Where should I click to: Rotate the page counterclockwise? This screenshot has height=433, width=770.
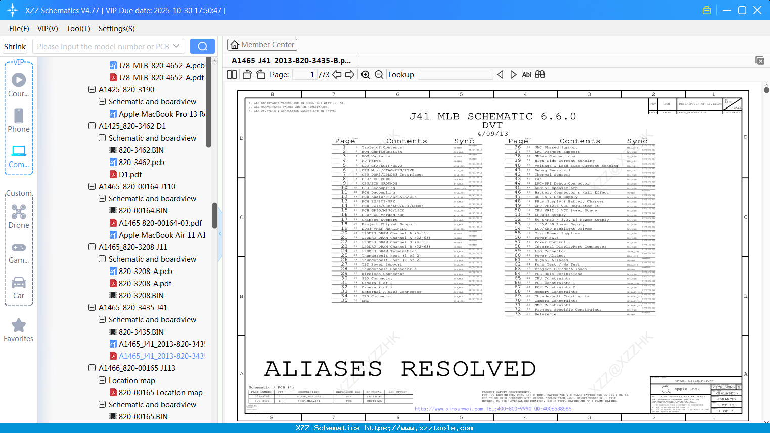point(247,75)
